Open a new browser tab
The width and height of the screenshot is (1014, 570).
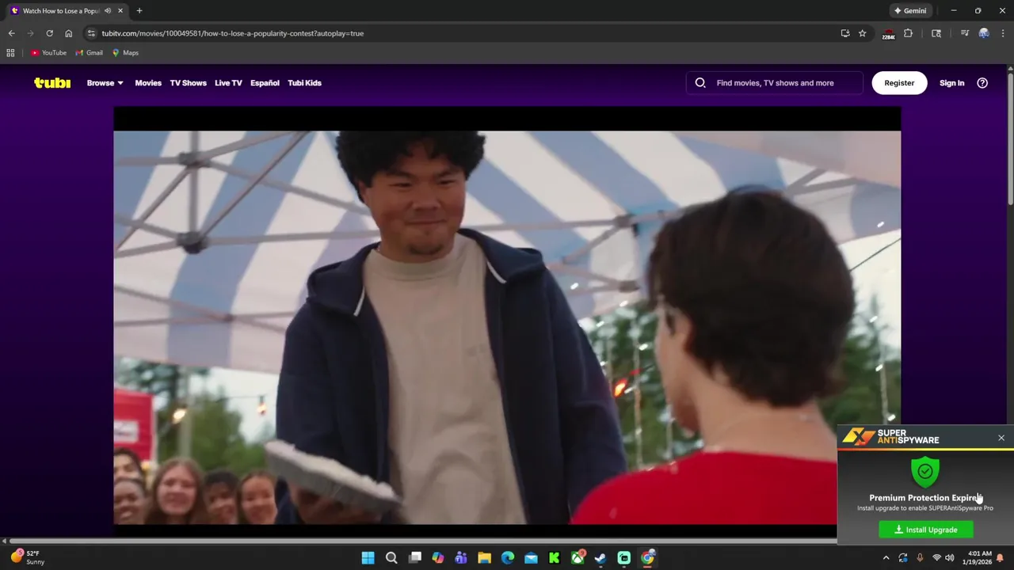tap(139, 11)
